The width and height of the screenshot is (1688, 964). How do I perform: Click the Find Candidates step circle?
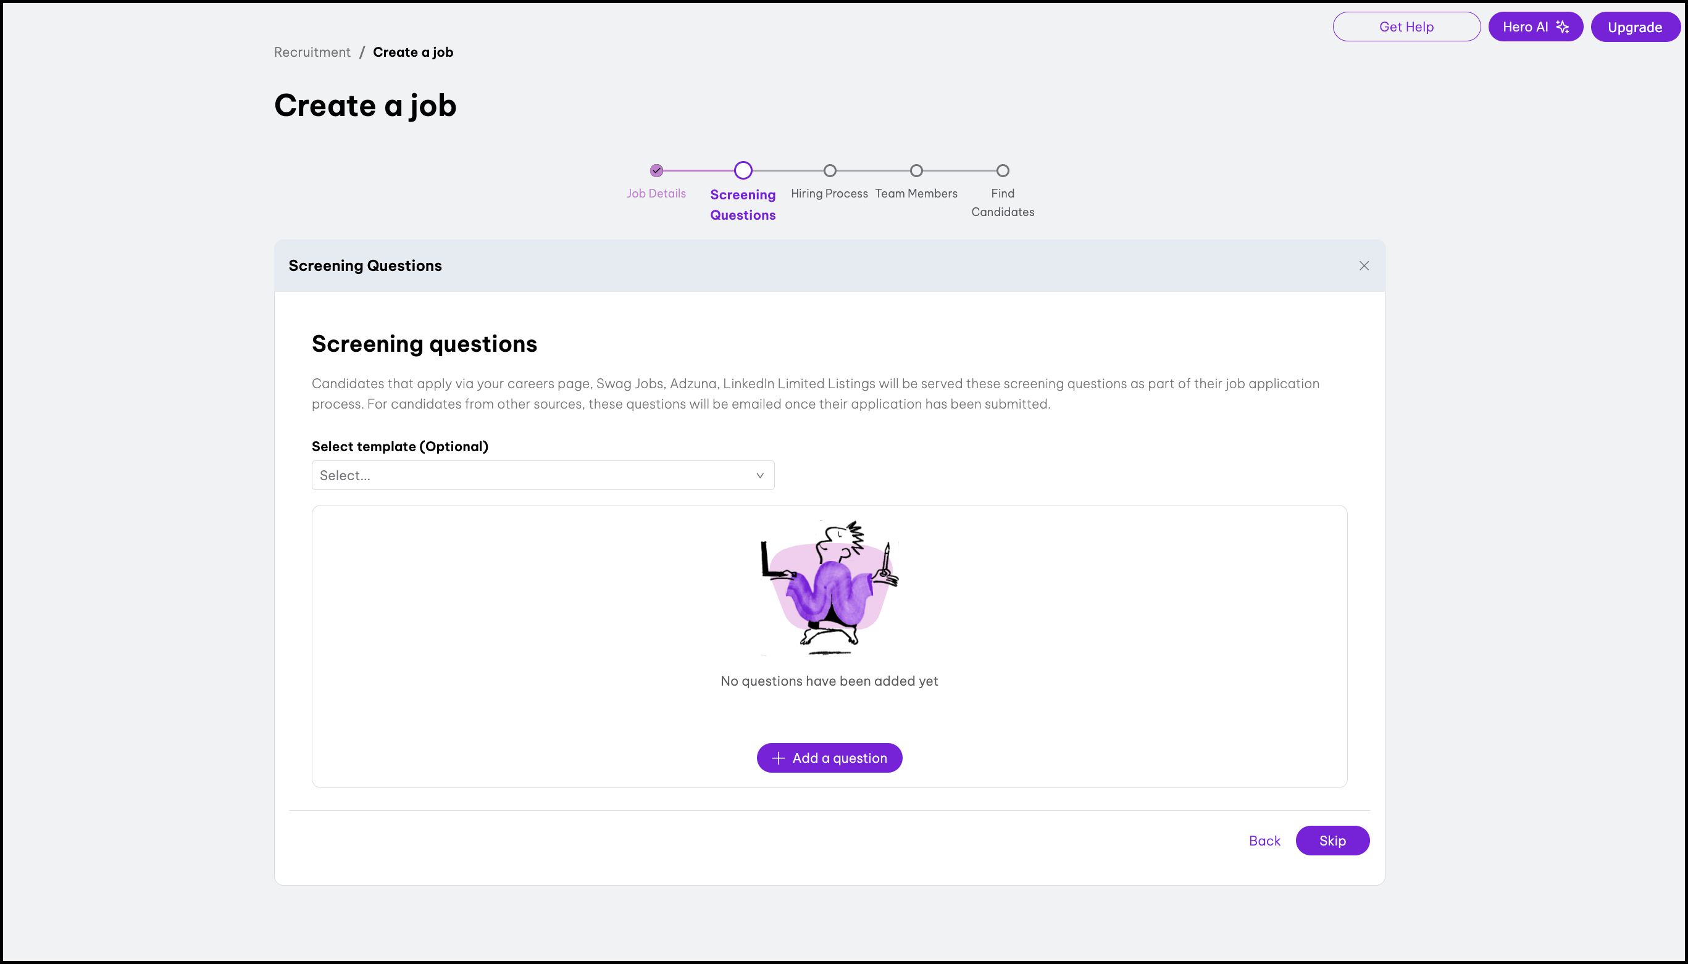pos(1003,171)
